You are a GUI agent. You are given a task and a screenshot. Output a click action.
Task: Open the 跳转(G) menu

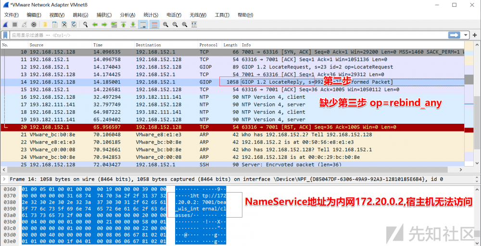tap(80, 15)
